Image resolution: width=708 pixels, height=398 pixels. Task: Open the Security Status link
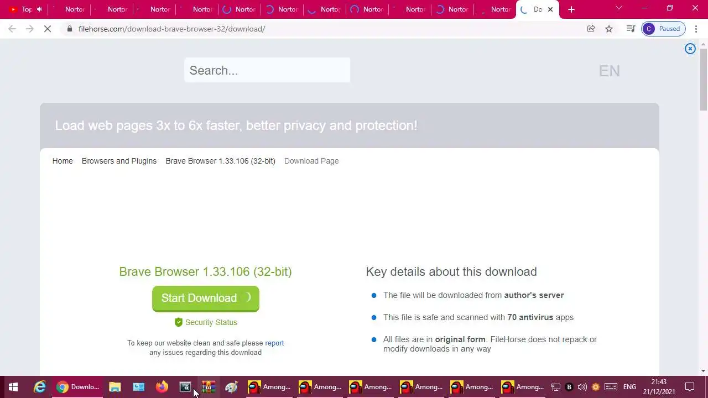coord(211,322)
